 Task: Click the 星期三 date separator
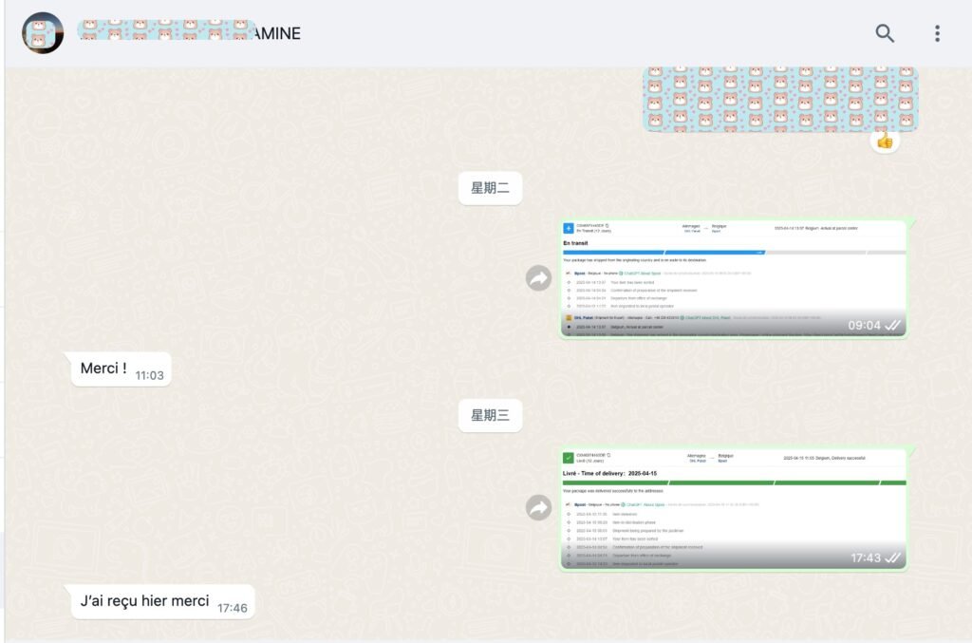click(x=490, y=415)
